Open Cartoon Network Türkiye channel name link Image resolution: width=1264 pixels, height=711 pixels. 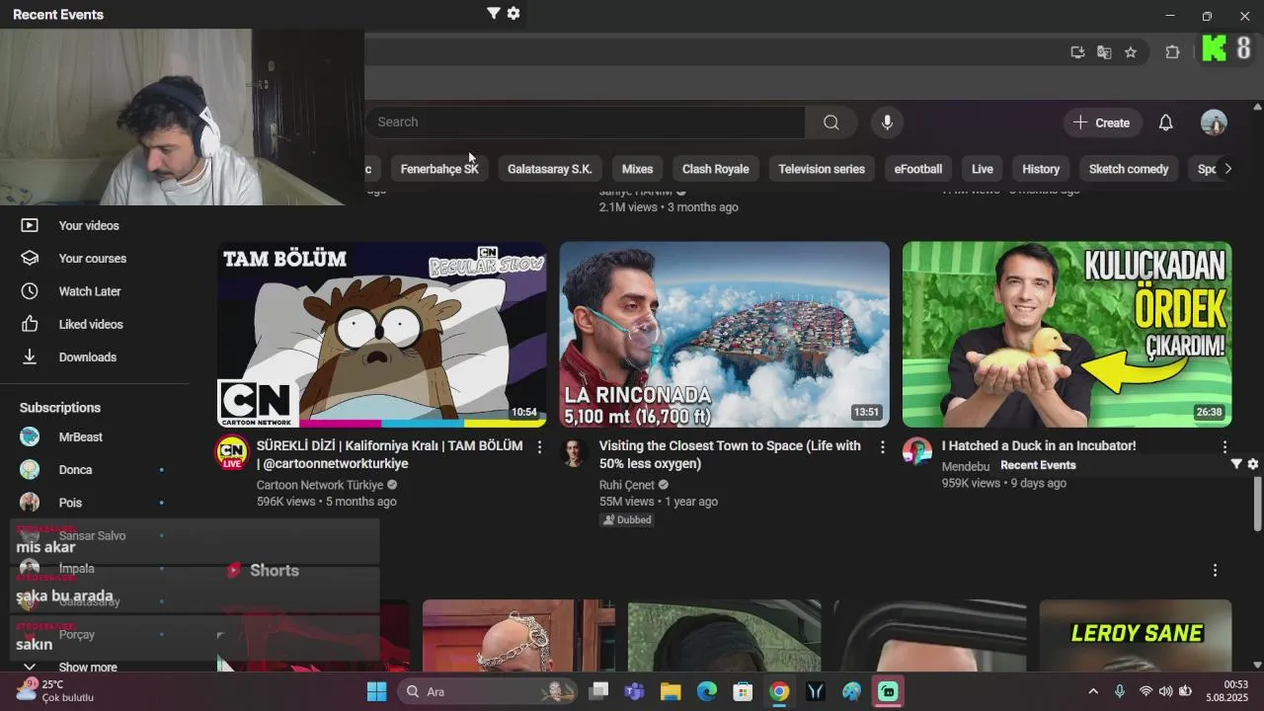320,485
